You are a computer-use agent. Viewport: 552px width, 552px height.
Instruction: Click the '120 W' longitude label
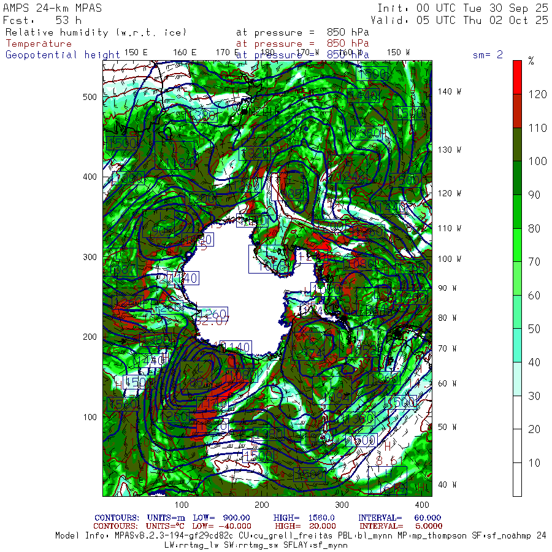click(x=449, y=193)
